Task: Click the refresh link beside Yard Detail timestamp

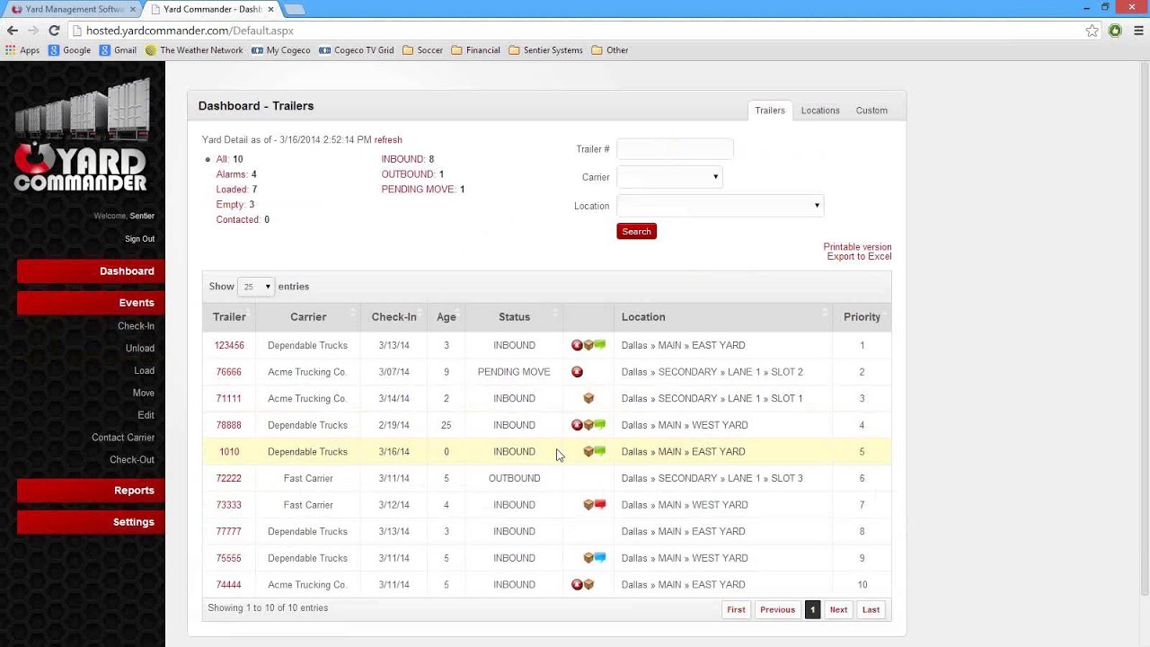Action: pyautogui.click(x=388, y=140)
